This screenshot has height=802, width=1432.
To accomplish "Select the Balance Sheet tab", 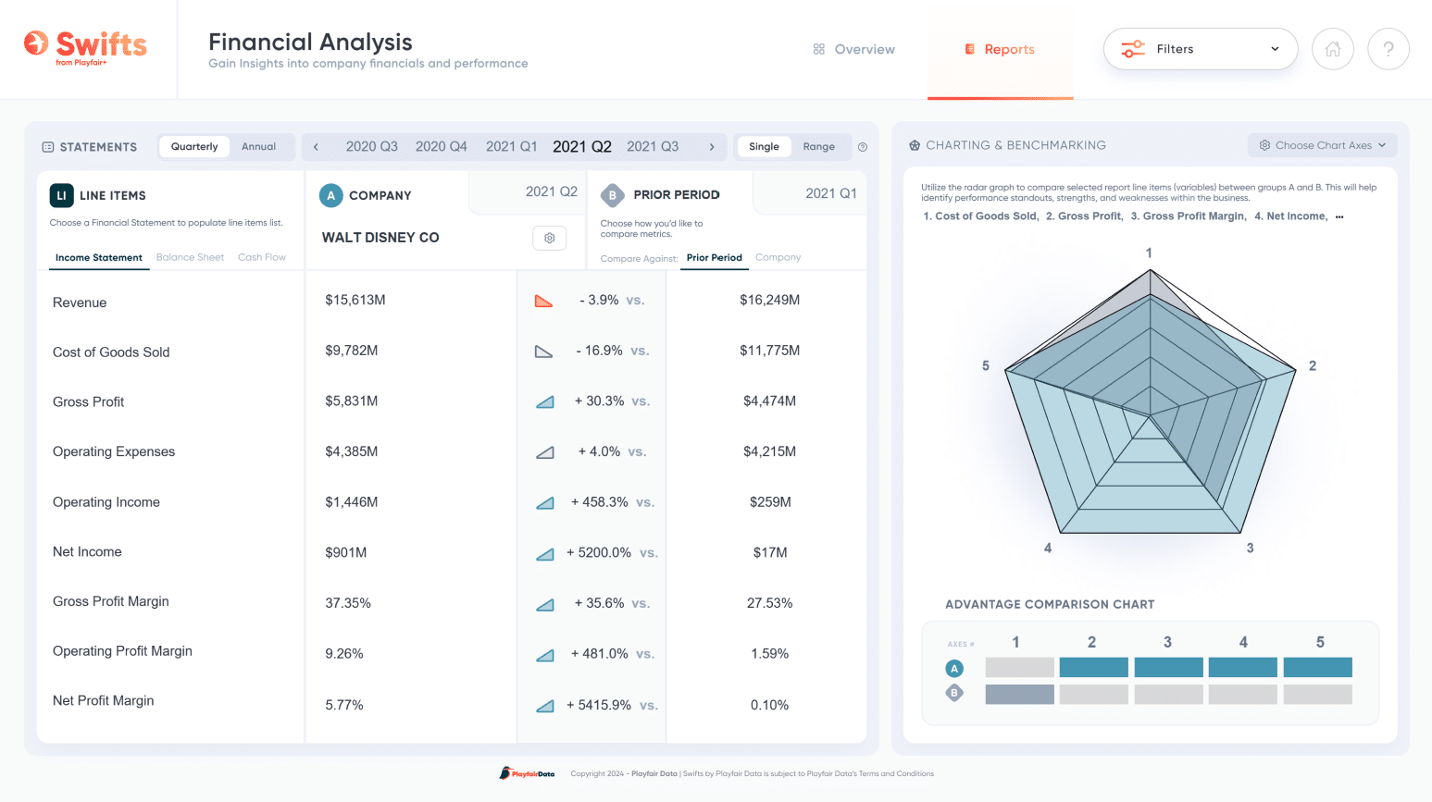I will [x=190, y=257].
